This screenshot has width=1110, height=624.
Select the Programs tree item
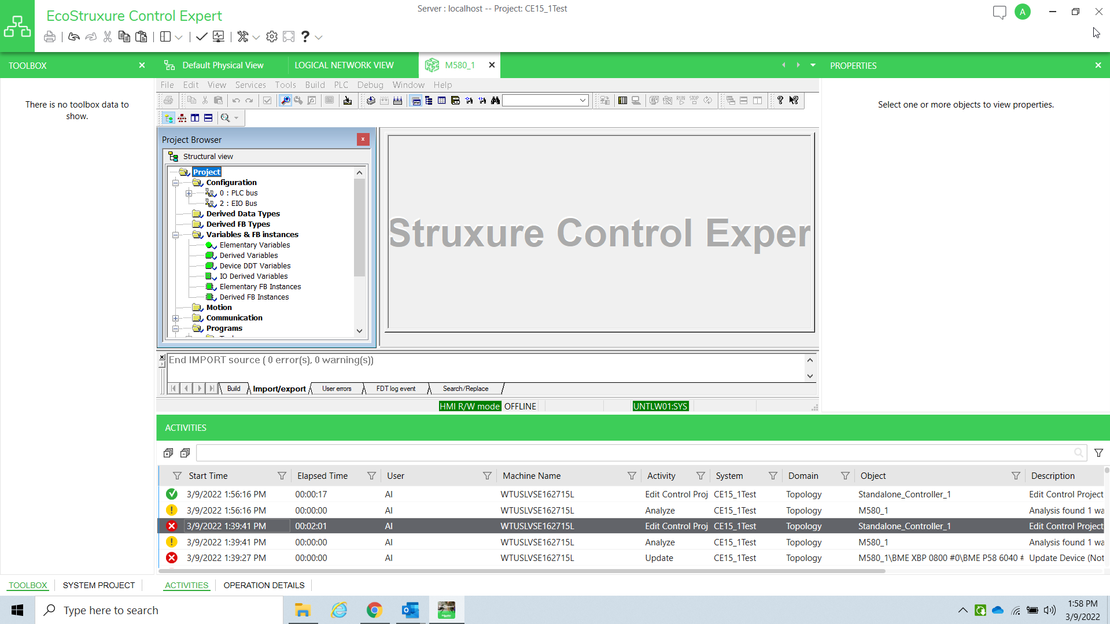pyautogui.click(x=224, y=328)
